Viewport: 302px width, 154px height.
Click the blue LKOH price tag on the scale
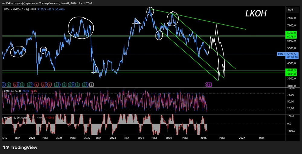281,54
